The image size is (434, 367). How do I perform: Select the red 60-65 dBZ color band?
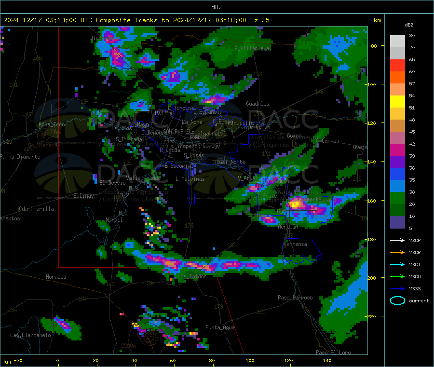click(397, 65)
